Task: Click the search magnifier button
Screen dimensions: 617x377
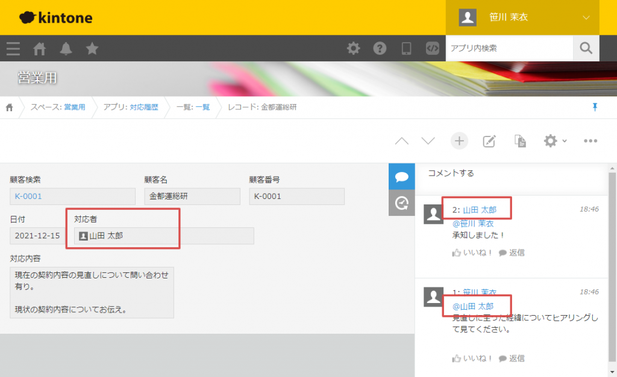Action: coord(586,48)
